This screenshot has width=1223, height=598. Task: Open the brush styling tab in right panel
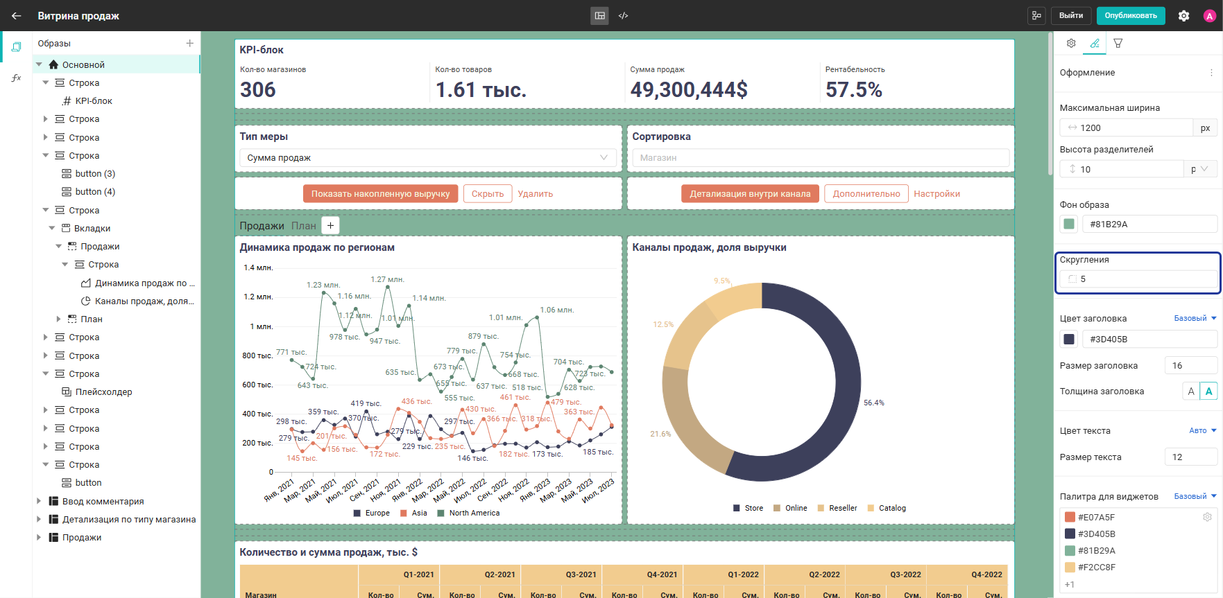tap(1095, 43)
